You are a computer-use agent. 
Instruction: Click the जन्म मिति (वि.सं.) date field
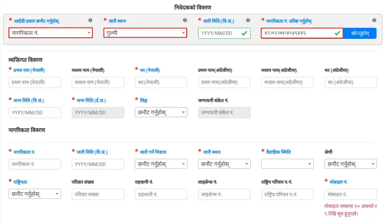coord(34,112)
